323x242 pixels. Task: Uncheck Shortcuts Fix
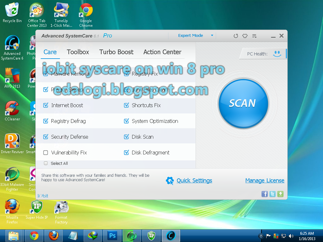[126, 105]
